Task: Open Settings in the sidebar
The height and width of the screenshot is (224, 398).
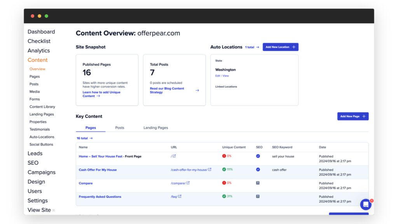Action: pyautogui.click(x=38, y=201)
